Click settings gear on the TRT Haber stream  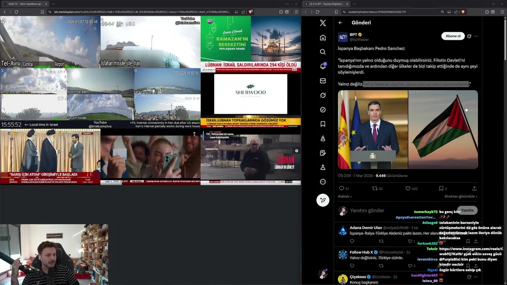pos(296,151)
